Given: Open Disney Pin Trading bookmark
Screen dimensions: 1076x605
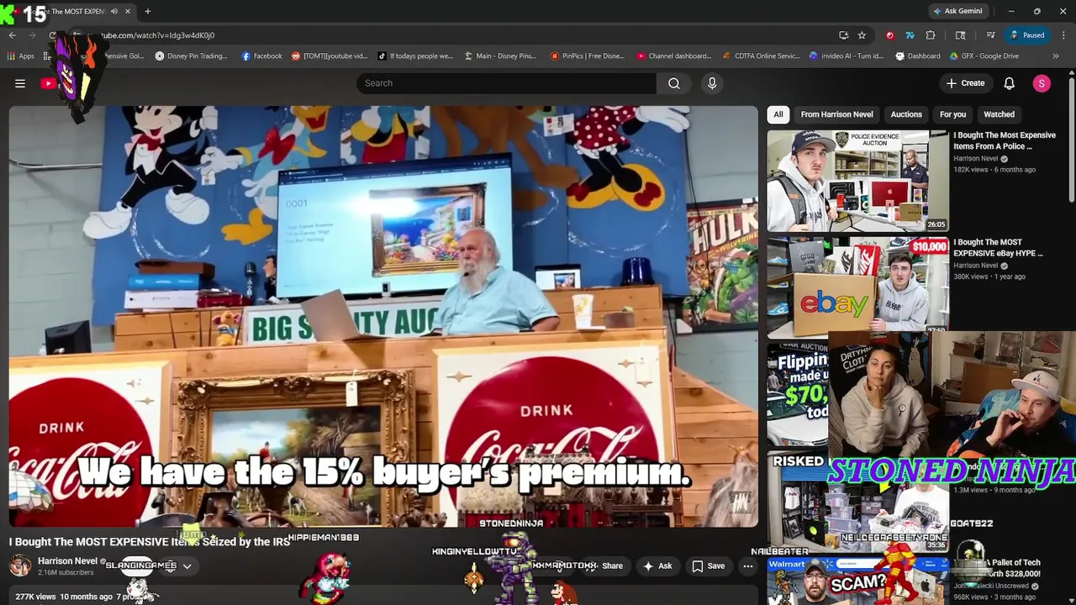Looking at the screenshot, I should click(191, 56).
